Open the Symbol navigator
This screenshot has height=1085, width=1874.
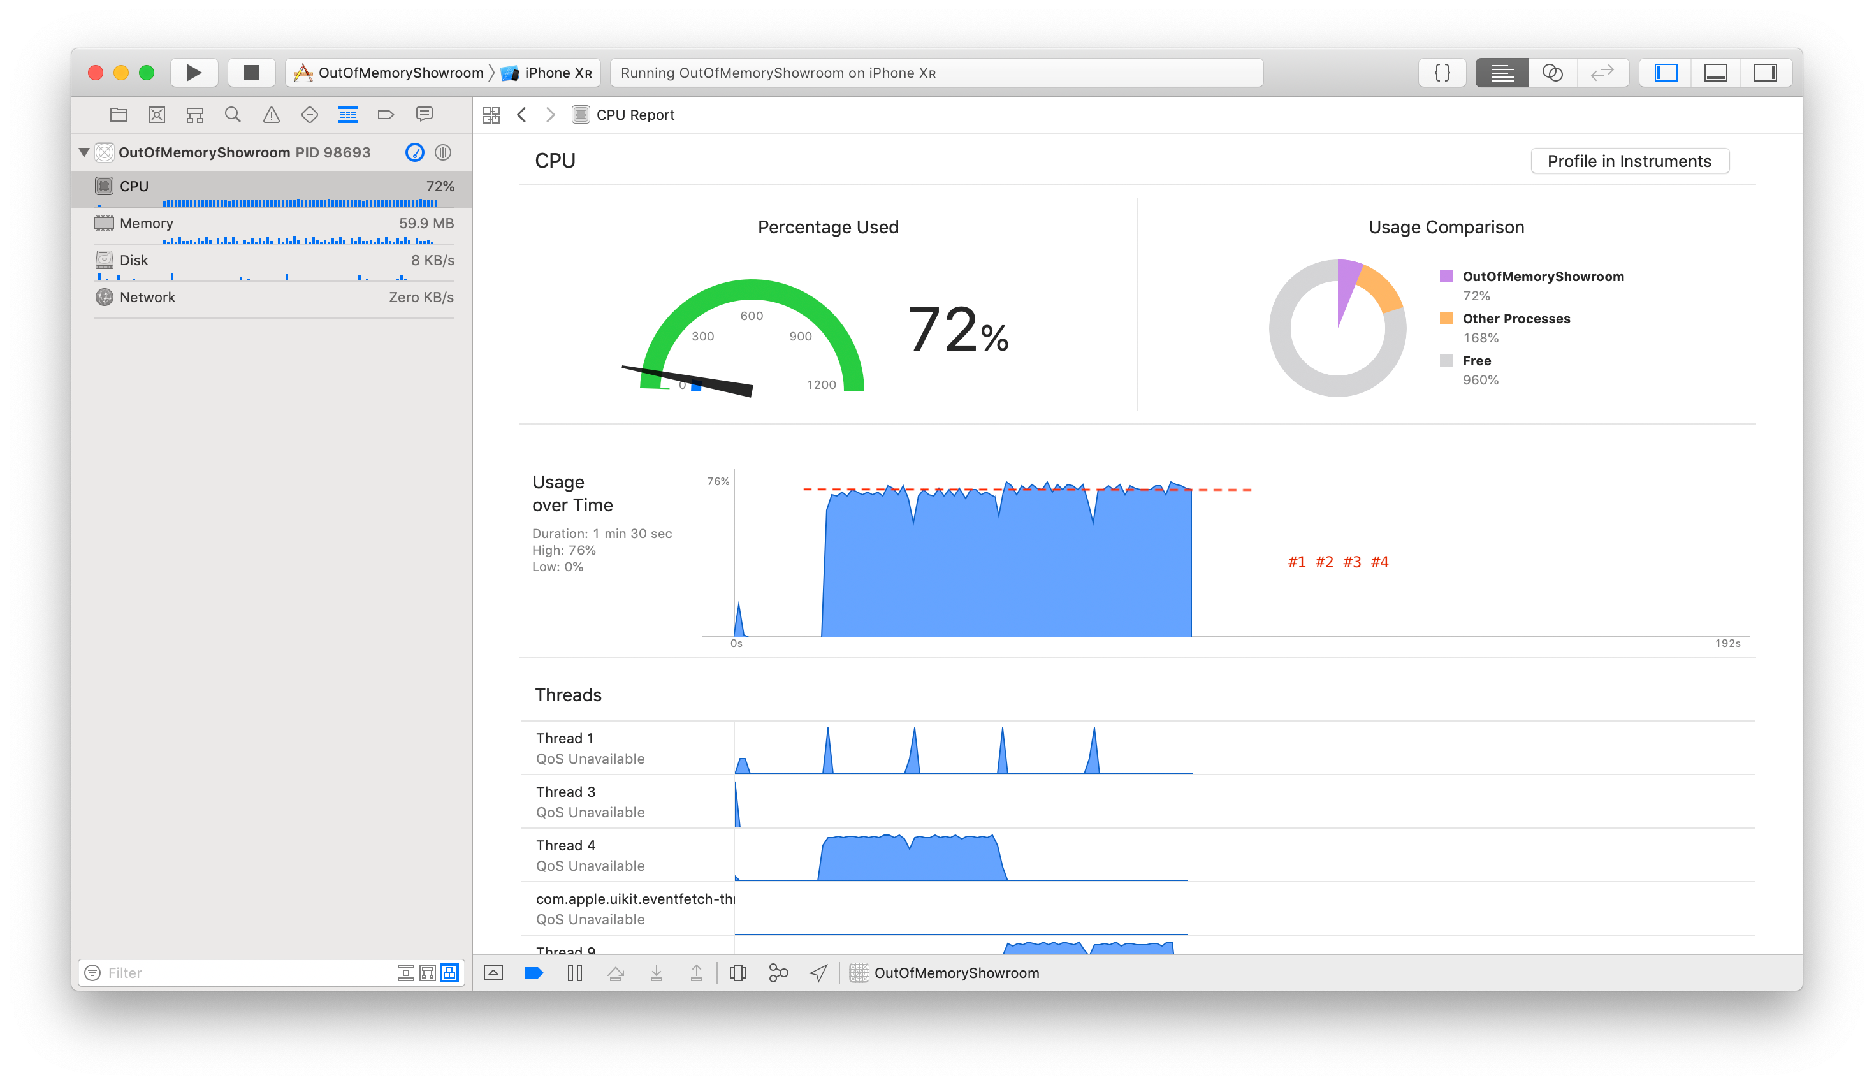195,115
